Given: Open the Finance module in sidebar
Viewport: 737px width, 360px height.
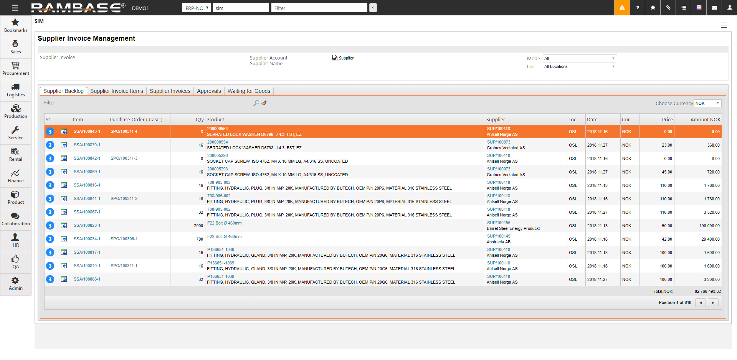Looking at the screenshot, I should click(15, 176).
